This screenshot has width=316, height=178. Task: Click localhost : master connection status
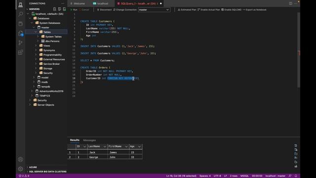276,176
